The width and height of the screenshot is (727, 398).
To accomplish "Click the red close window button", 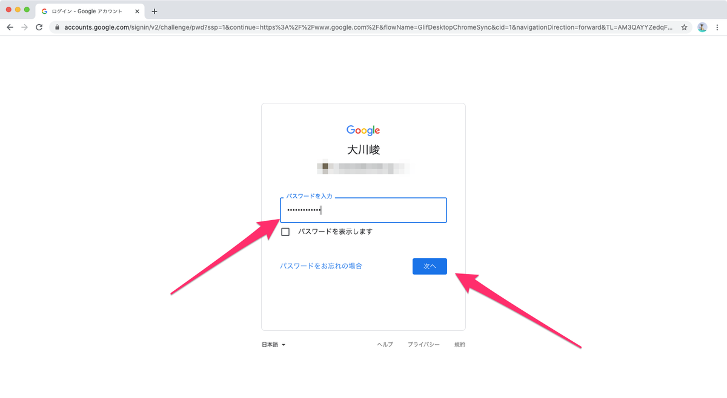I will click(9, 10).
